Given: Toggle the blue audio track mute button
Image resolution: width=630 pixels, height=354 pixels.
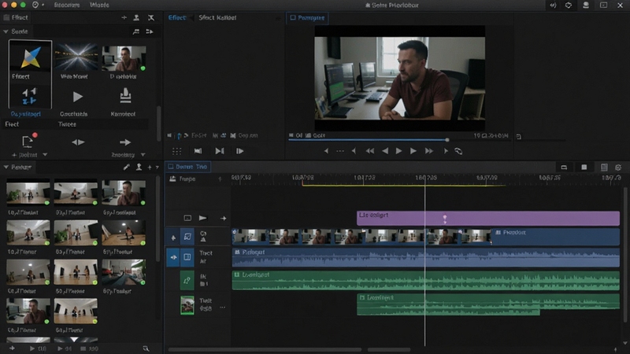Looking at the screenshot, I should click(173, 257).
